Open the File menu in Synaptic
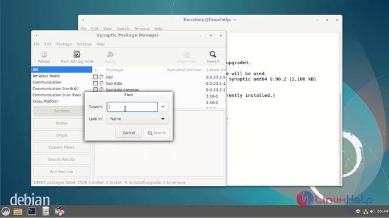 36,44
